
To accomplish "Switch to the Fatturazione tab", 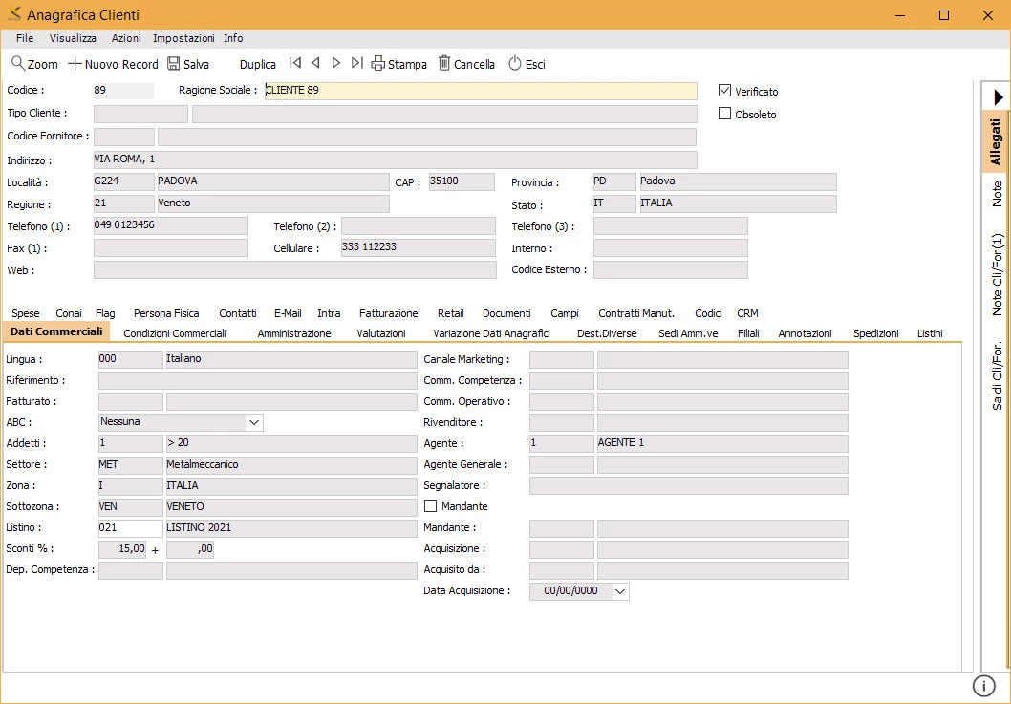I will (x=388, y=313).
